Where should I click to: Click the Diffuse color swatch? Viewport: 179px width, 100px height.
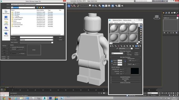coord(120,62)
